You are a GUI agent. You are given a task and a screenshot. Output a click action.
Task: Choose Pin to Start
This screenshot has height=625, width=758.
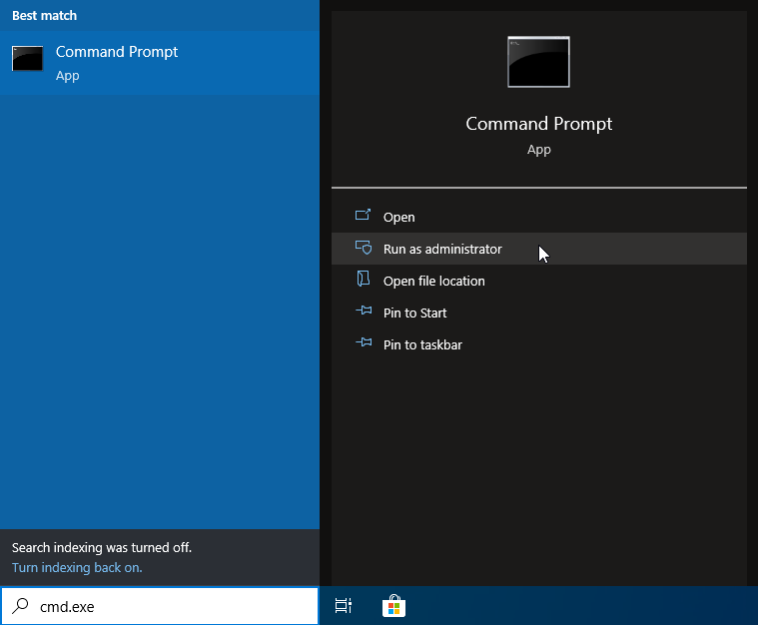414,312
